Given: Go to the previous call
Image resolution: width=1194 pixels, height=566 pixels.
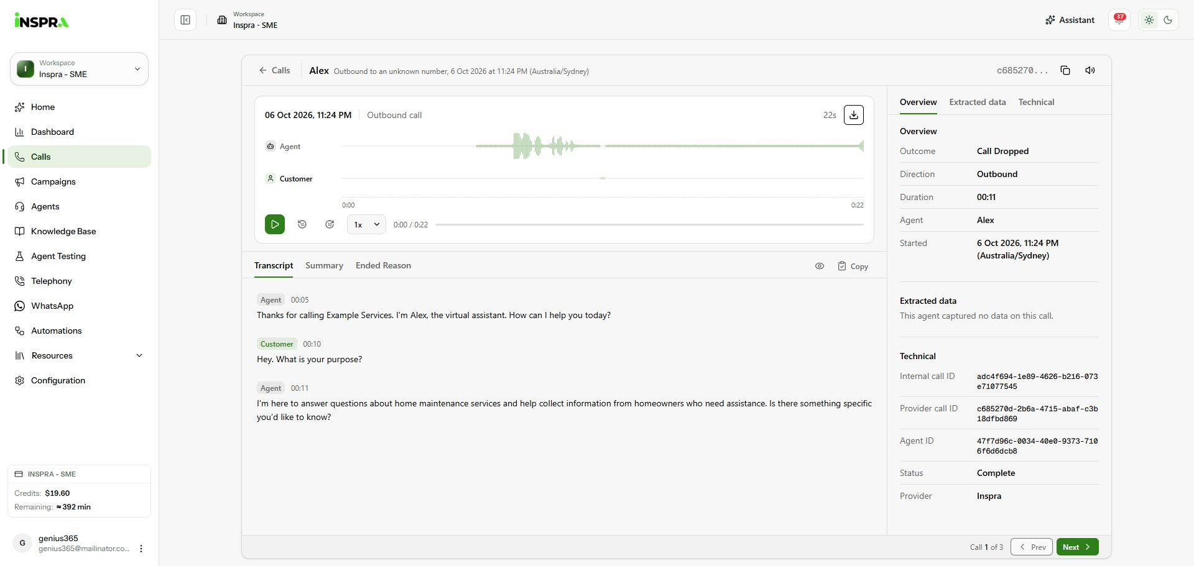Looking at the screenshot, I should coord(1032,547).
